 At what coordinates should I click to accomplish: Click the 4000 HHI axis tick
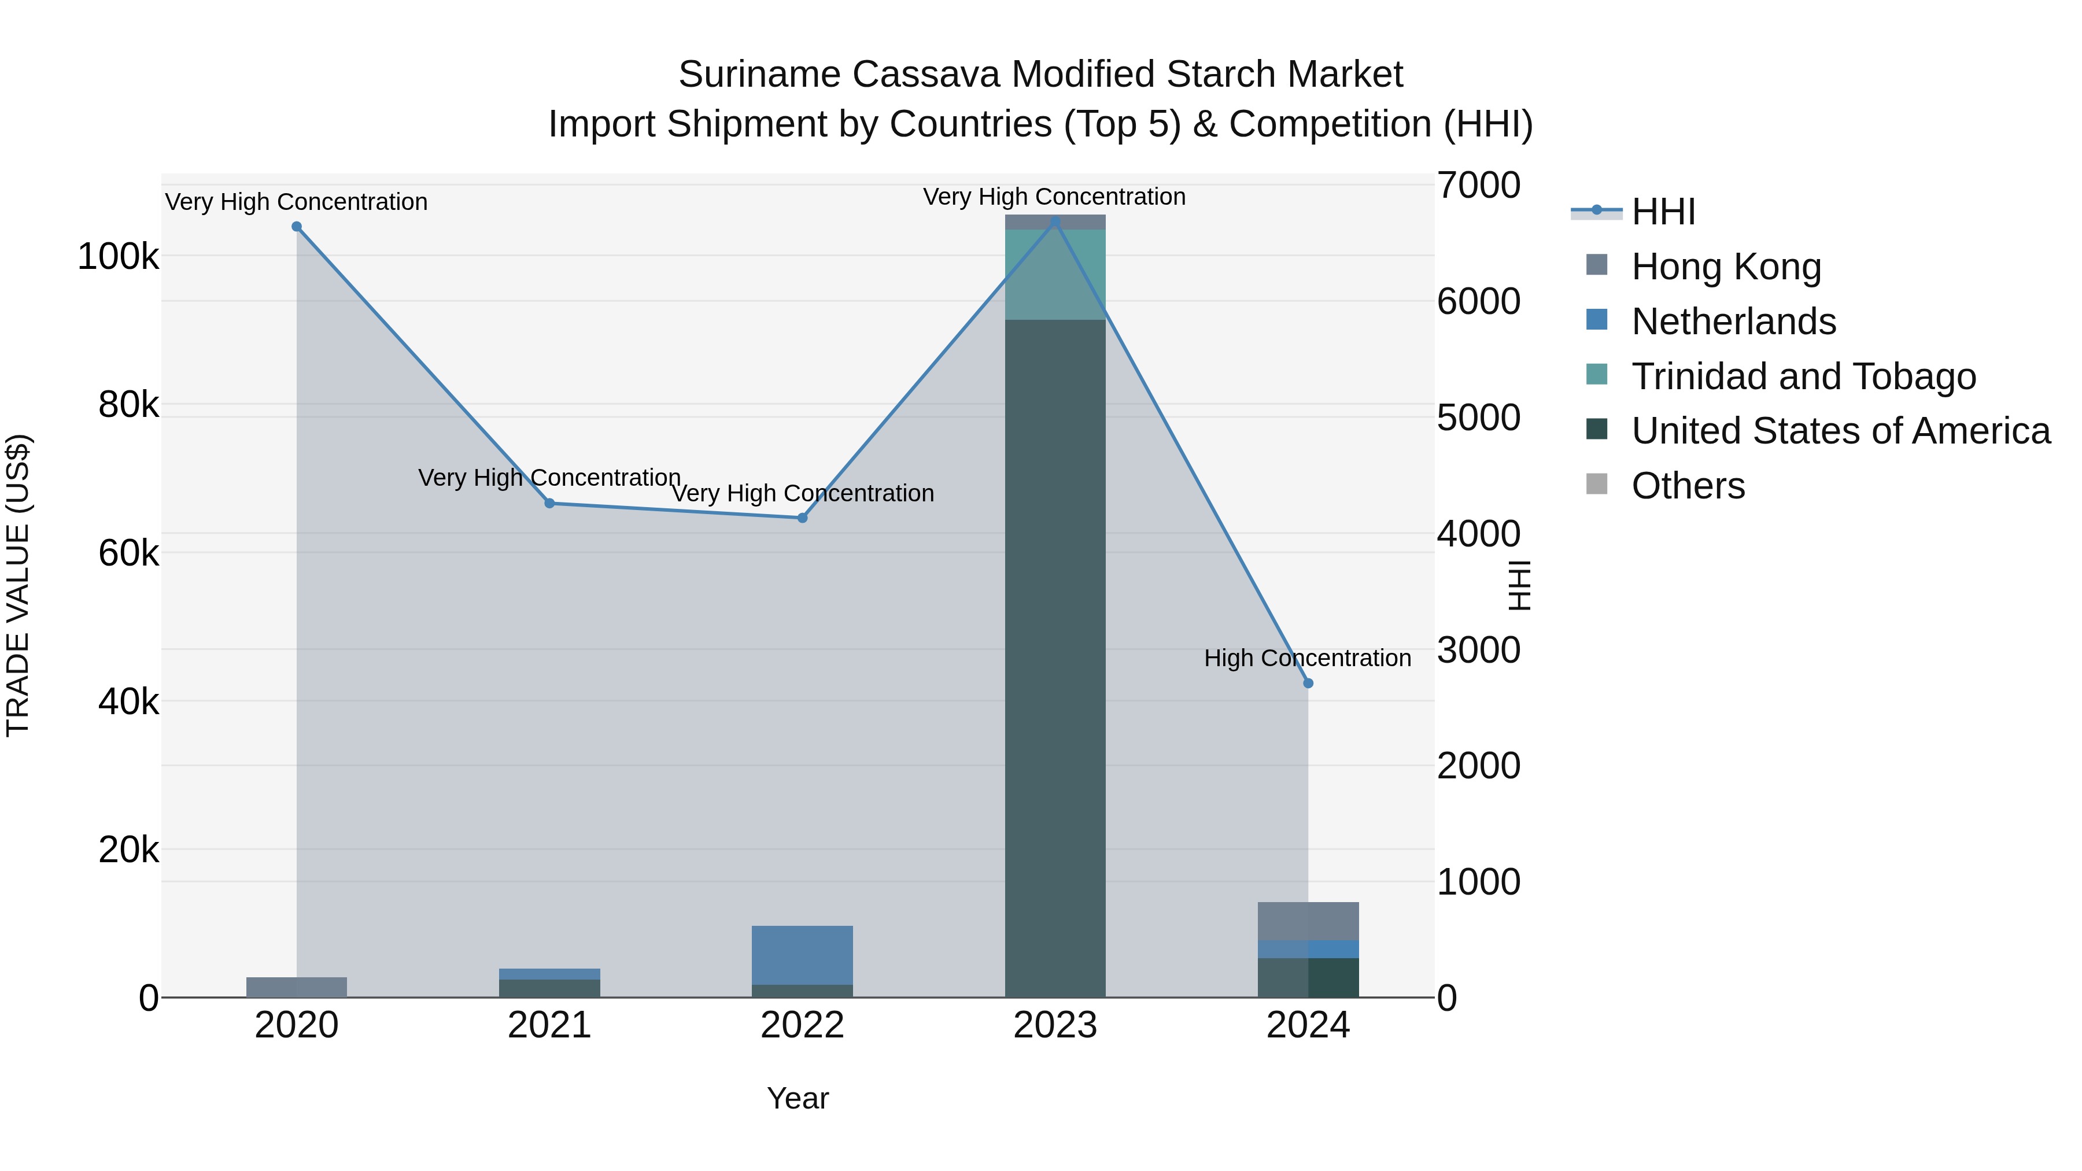(1479, 533)
